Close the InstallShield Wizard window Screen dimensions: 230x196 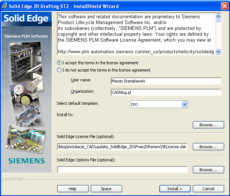point(225,6)
